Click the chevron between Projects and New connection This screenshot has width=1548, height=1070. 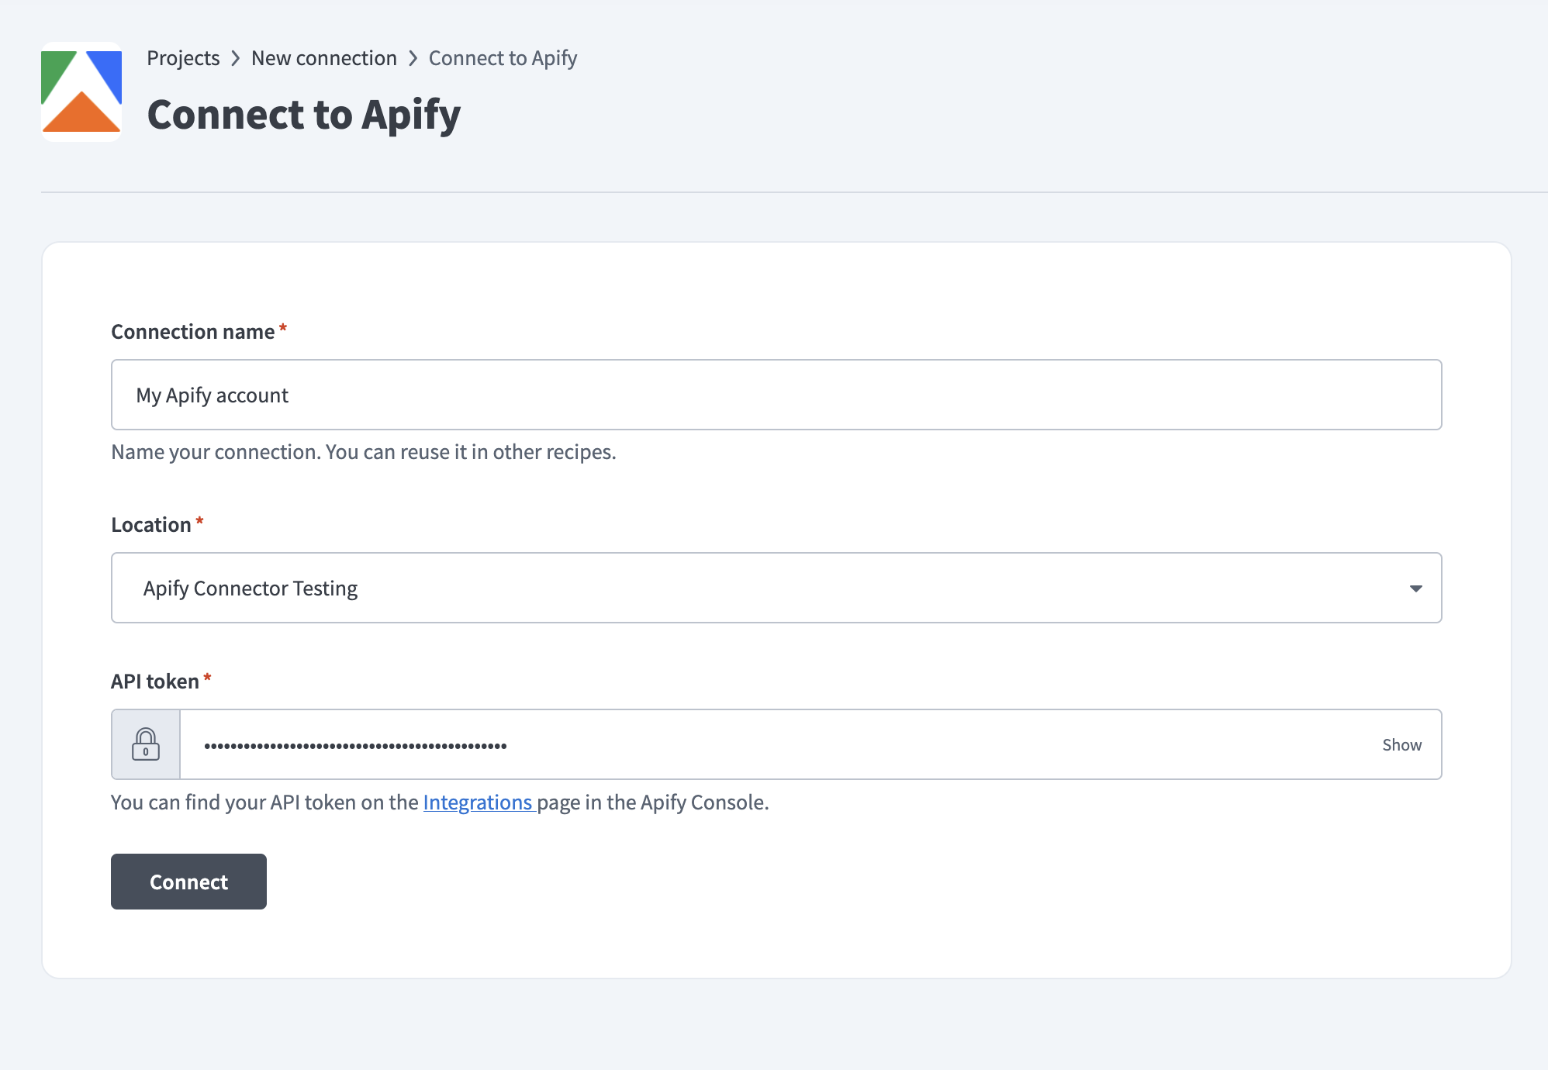point(237,57)
